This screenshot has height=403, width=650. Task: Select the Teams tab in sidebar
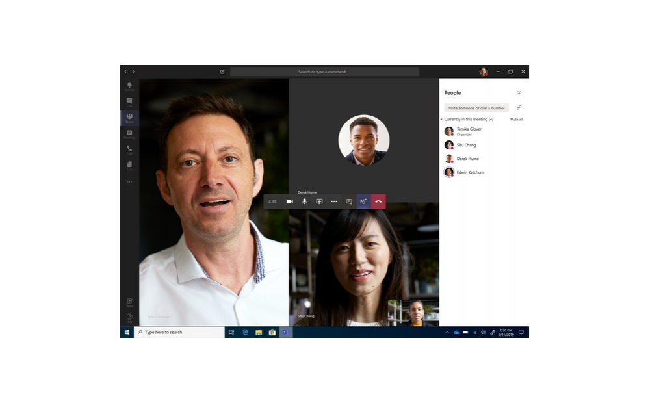click(x=129, y=118)
